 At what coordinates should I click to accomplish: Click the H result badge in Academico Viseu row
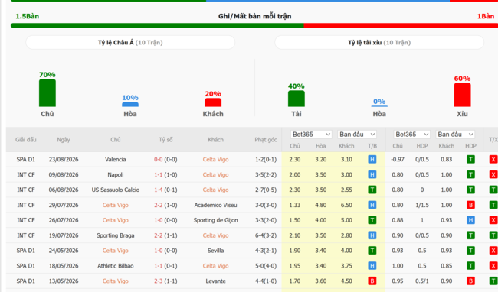372,205
